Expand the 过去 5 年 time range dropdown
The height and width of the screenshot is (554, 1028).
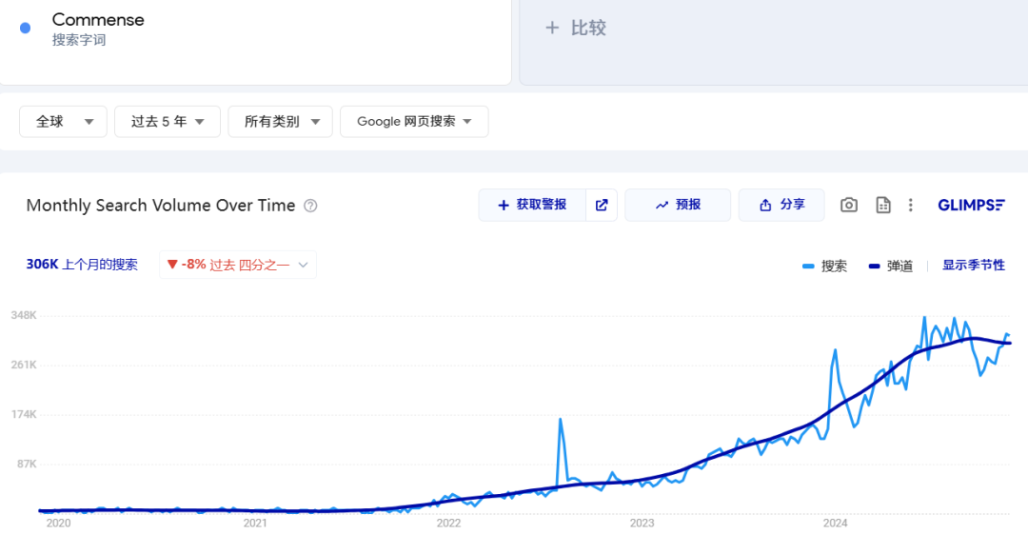coord(168,122)
